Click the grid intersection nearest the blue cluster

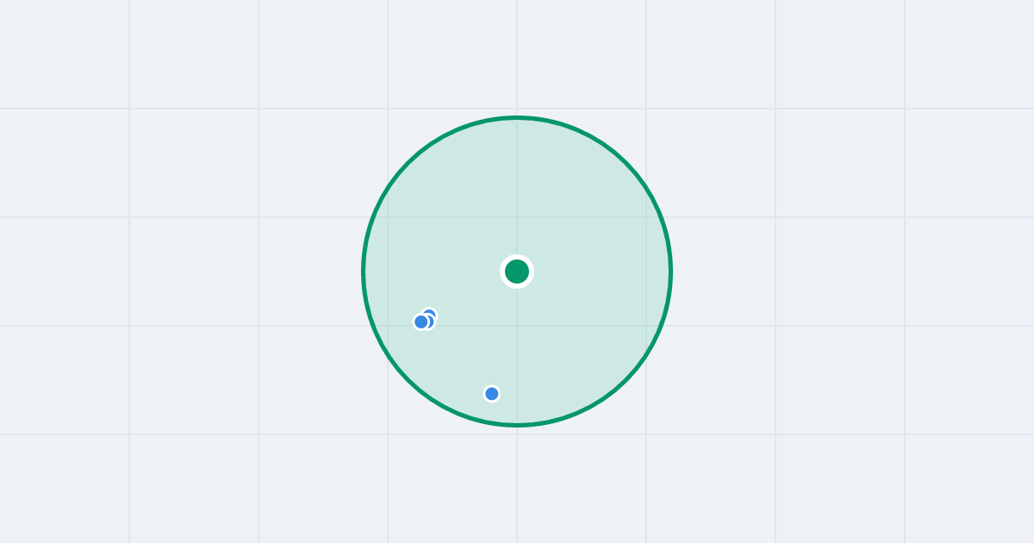tap(388, 326)
